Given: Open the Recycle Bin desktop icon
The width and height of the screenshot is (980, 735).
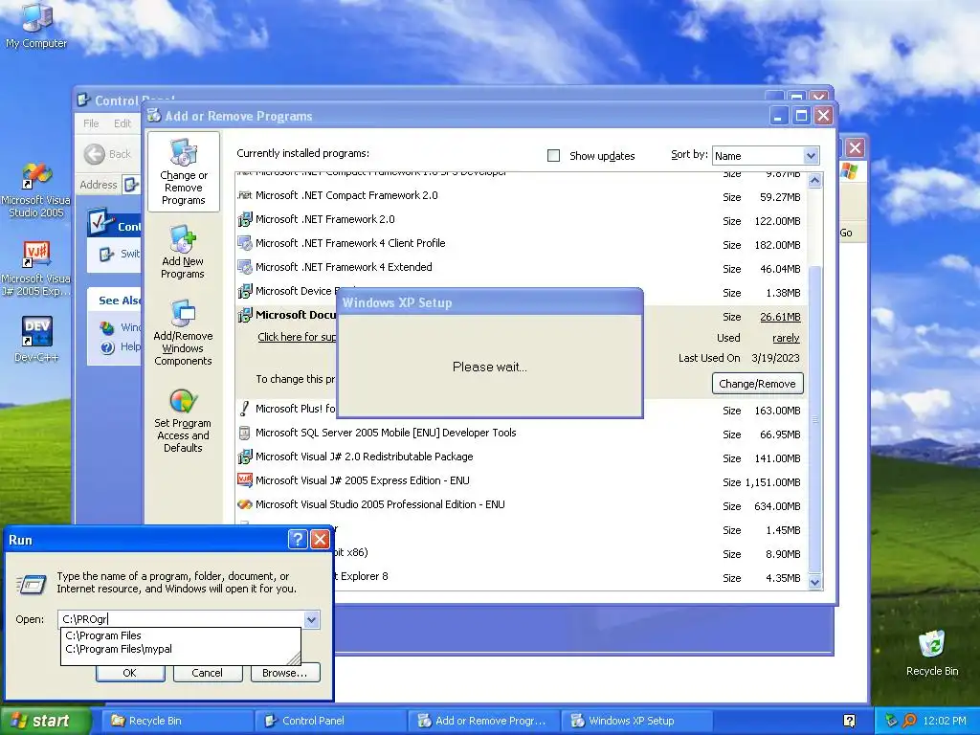Looking at the screenshot, I should coord(931,654).
